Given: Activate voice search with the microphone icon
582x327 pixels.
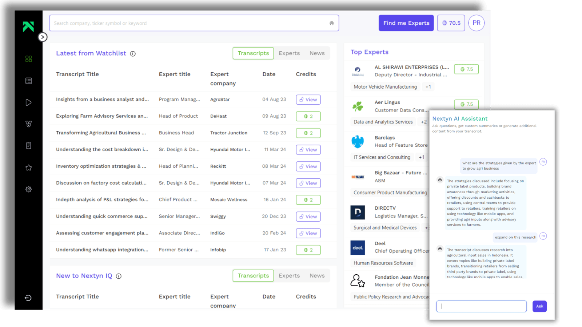Looking at the screenshot, I should coord(331,23).
